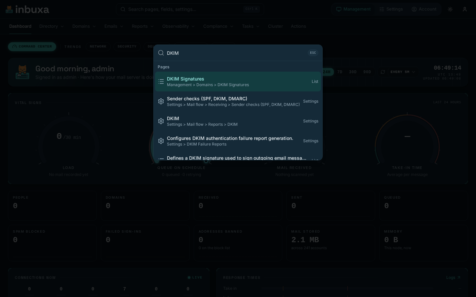The image size is (476, 297).
Task: Expand the Reports menu
Action: coord(143,26)
